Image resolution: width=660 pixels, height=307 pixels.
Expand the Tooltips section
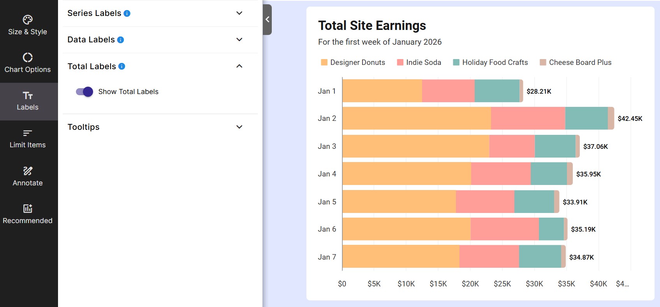click(x=239, y=127)
